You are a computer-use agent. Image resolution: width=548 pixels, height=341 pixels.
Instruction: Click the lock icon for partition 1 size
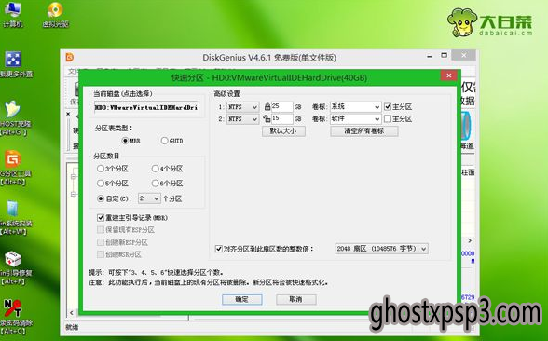[x=267, y=106]
